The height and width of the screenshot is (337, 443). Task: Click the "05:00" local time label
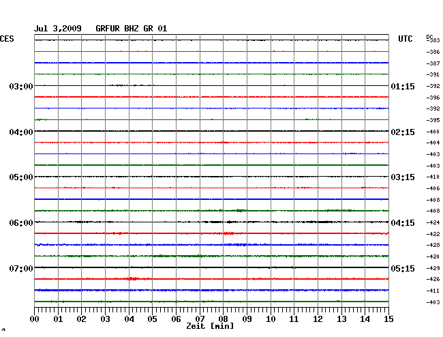pyautogui.click(x=21, y=177)
